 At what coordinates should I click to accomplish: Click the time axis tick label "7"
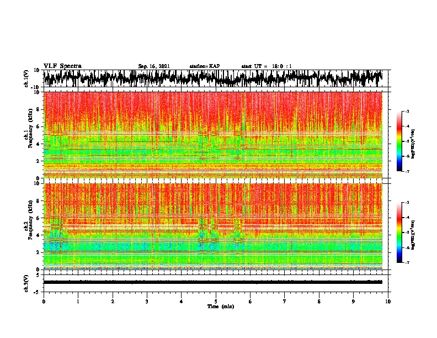pyautogui.click(x=285, y=302)
